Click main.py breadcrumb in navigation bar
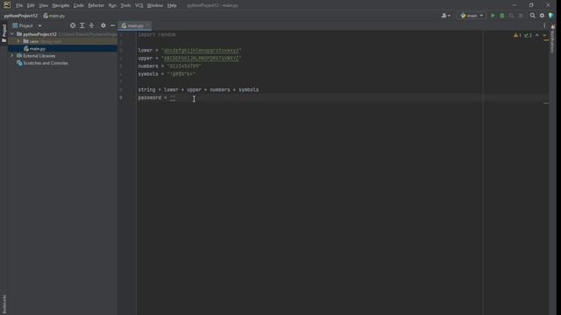 coord(54,16)
